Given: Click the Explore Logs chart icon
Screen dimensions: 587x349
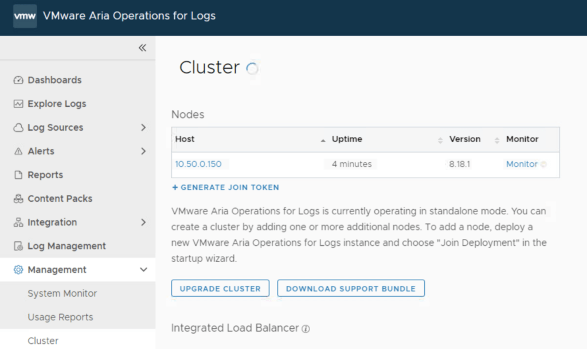Looking at the screenshot, I should pos(18,104).
